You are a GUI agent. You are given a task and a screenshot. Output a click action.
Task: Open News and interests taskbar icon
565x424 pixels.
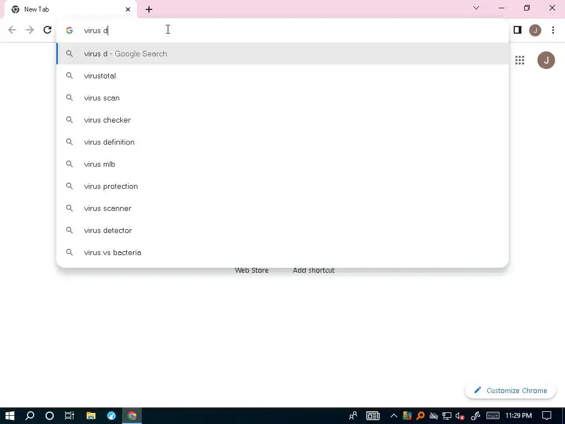click(372, 416)
